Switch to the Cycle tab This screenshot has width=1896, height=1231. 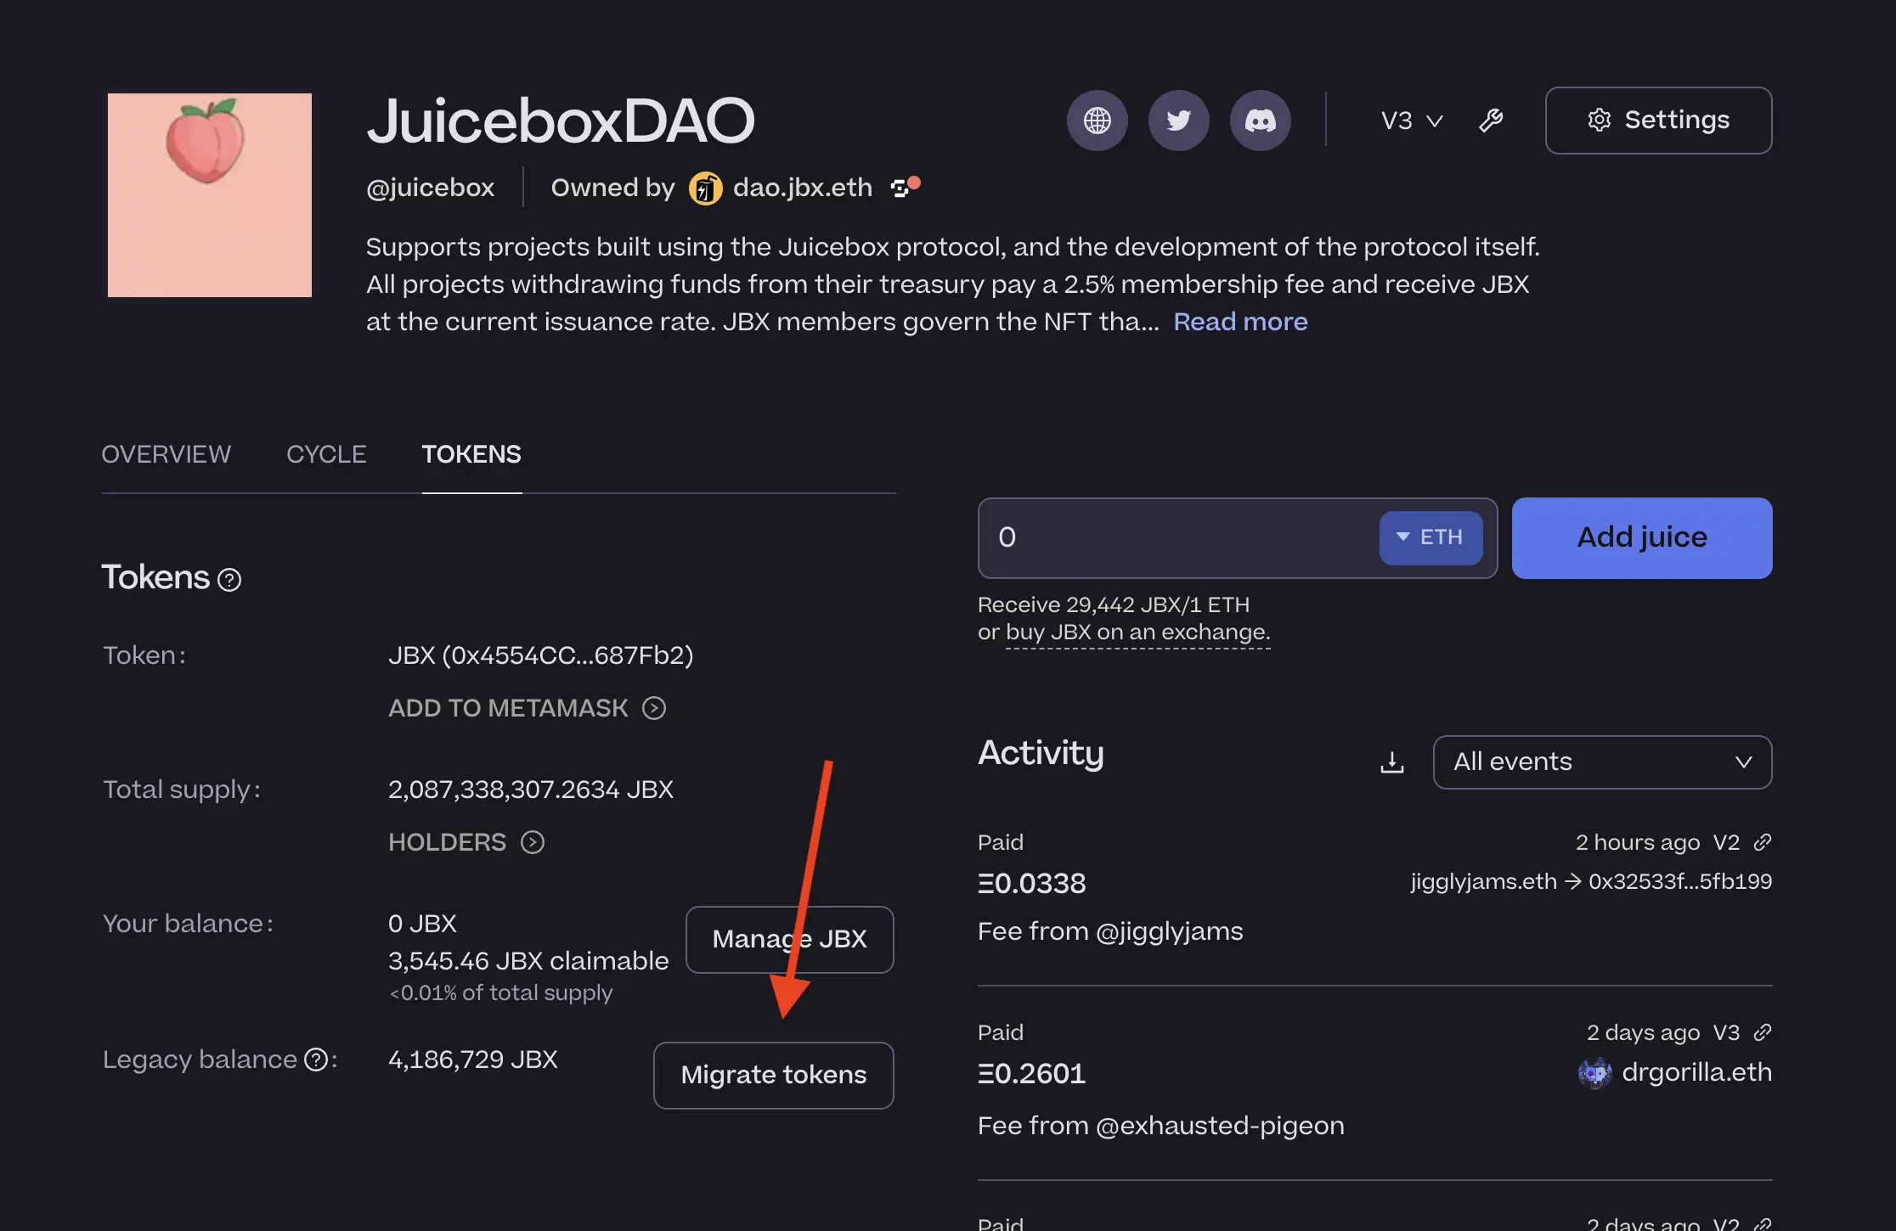(x=326, y=454)
